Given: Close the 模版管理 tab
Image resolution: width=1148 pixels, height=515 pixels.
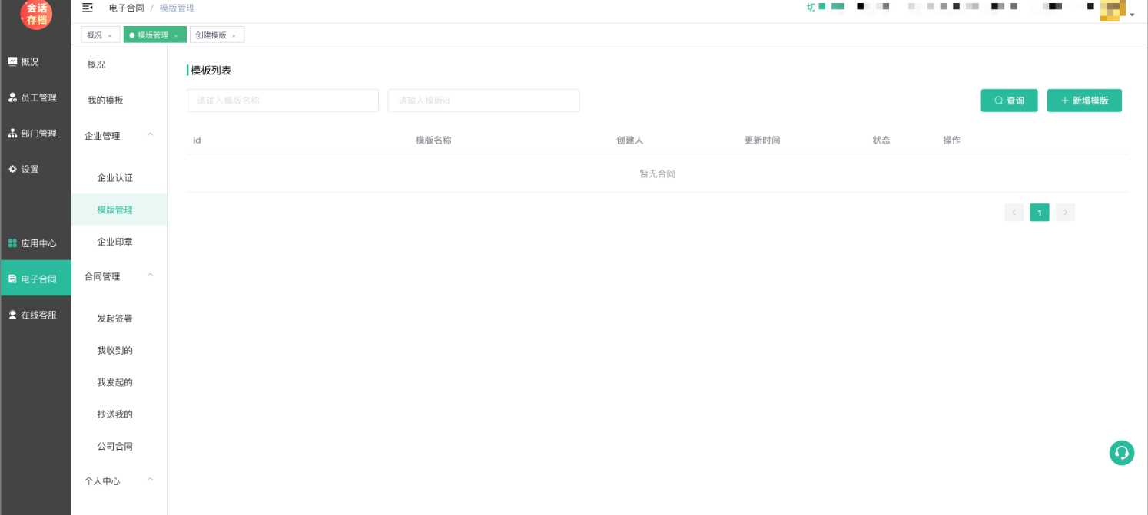Looking at the screenshot, I should (176, 36).
